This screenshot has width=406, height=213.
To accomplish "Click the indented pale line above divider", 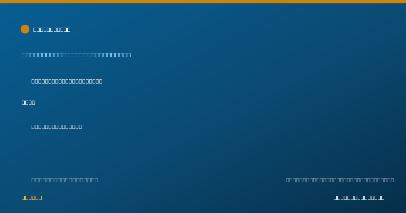I will click(57, 126).
